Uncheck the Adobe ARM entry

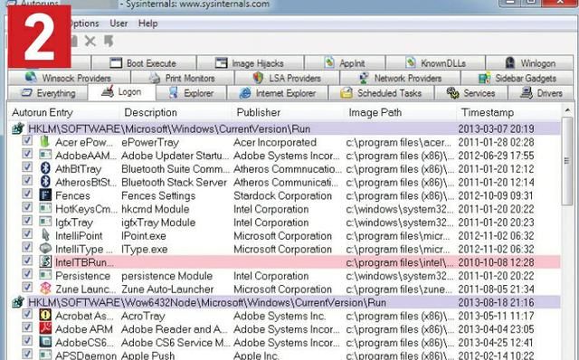[x=27, y=327]
